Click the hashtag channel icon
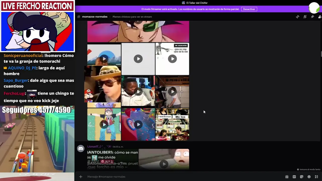The image size is (322, 181). pos(79,17)
